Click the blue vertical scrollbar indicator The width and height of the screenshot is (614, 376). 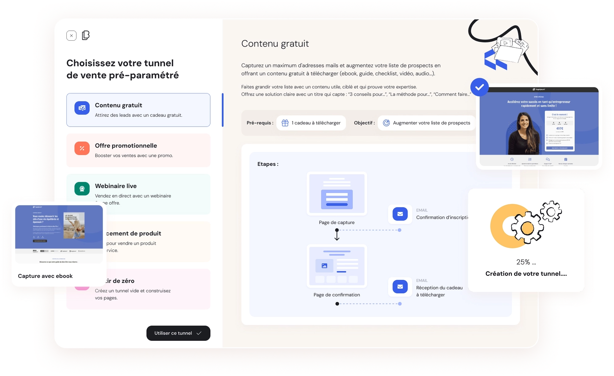click(223, 110)
